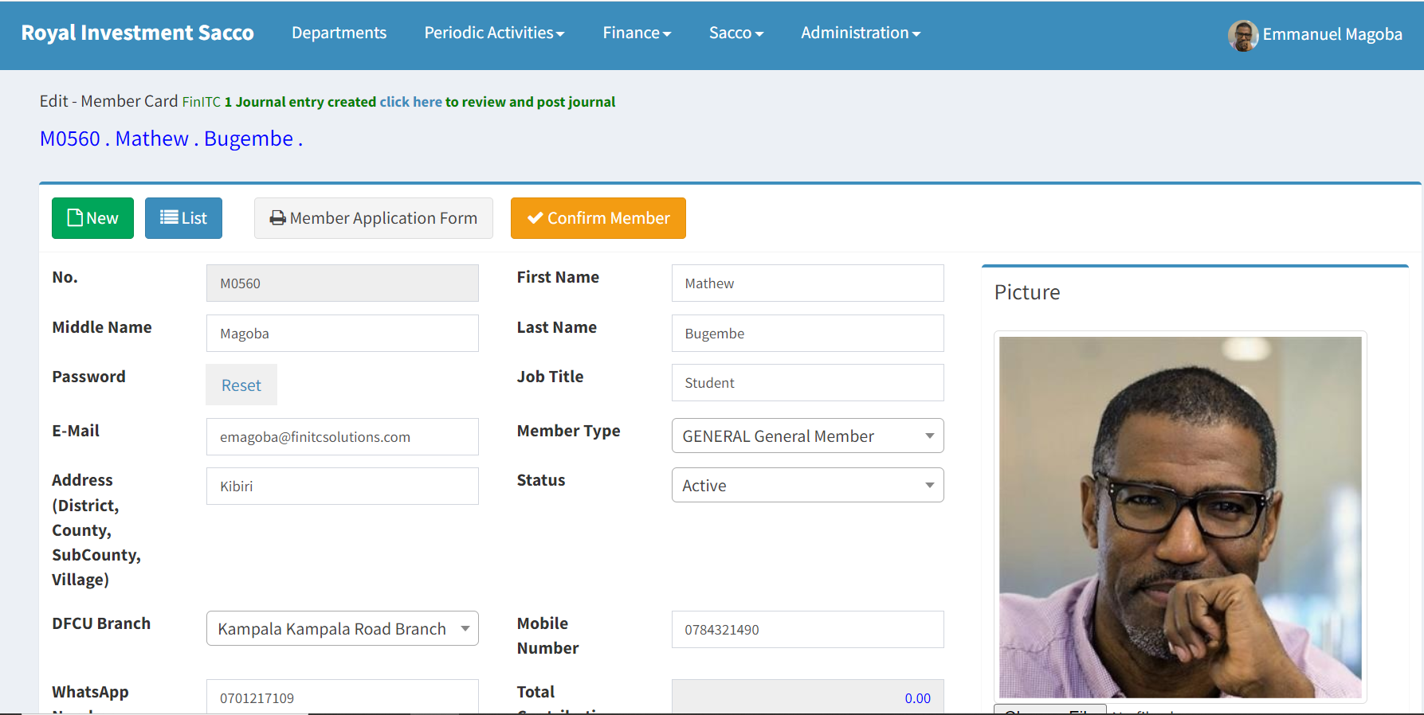Open the DFCU Branch dropdown
The height and width of the screenshot is (715, 1424).
(x=343, y=628)
